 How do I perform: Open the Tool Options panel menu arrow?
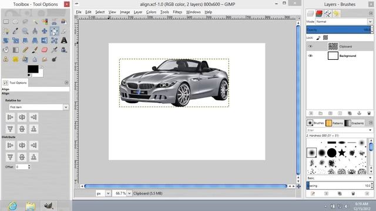[x=66, y=83]
